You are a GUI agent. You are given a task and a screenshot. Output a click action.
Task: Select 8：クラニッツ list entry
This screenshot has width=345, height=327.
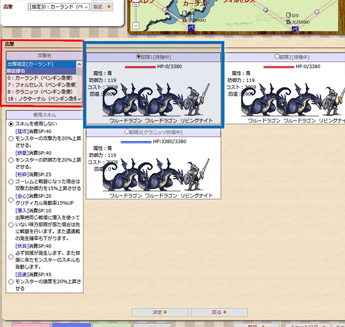42,92
